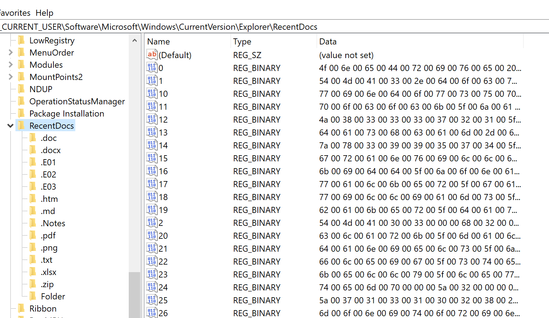Screen dimensions: 549x318
Task: Select the .E03 subkey
Action: pyautogui.click(x=48, y=186)
